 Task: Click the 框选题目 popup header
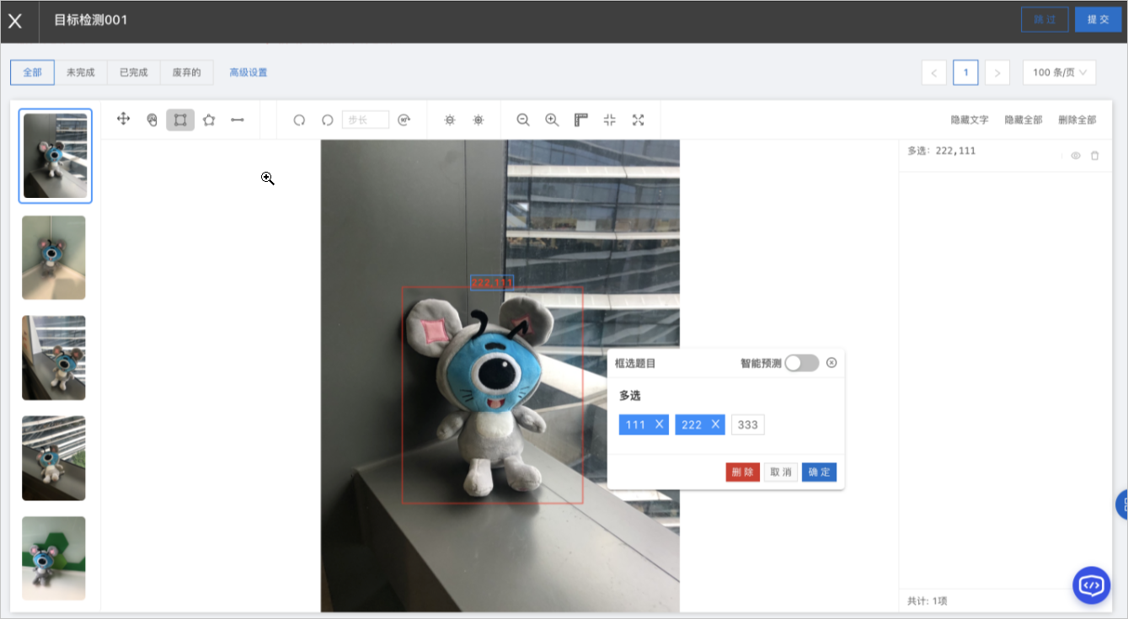(x=635, y=363)
